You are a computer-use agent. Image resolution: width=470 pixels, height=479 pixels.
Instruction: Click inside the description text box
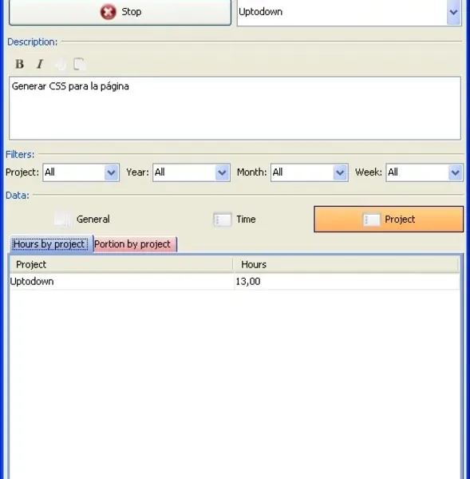[x=235, y=108]
